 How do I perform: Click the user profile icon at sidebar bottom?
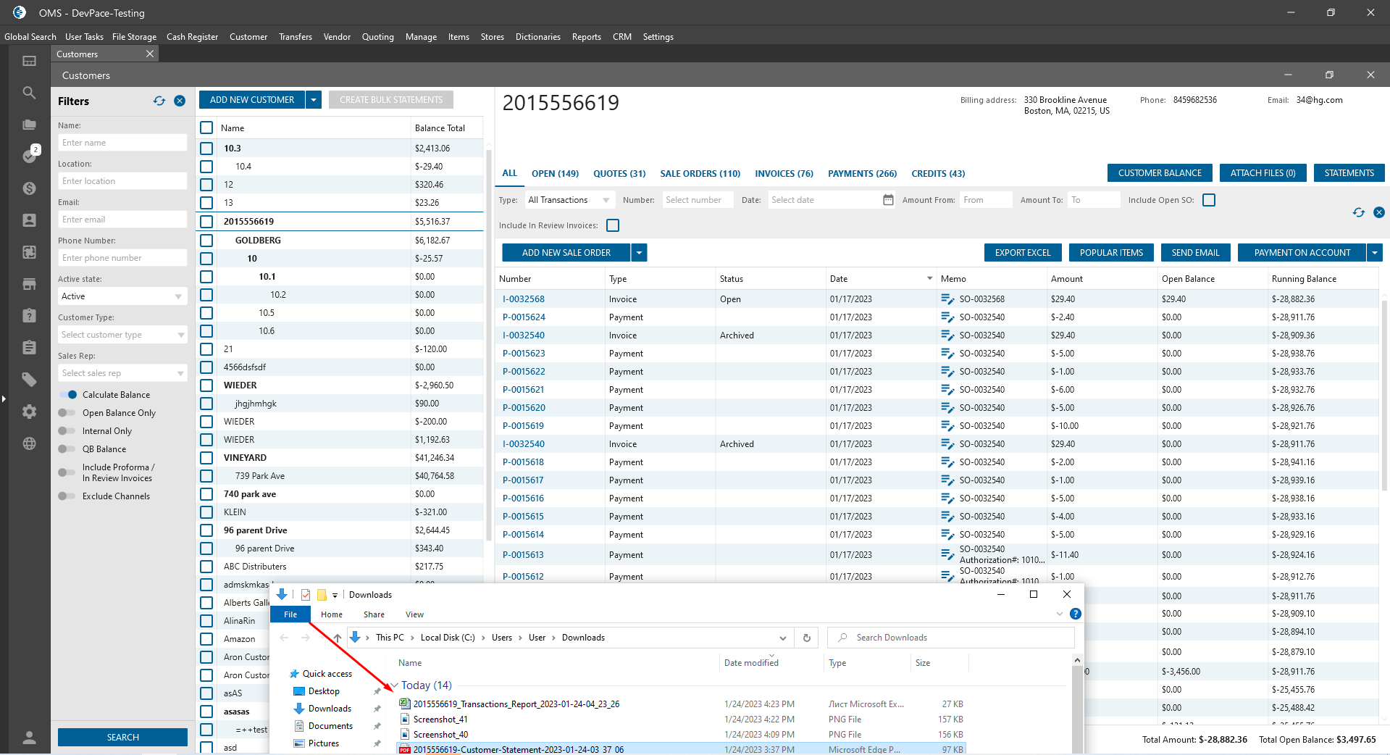click(x=29, y=738)
